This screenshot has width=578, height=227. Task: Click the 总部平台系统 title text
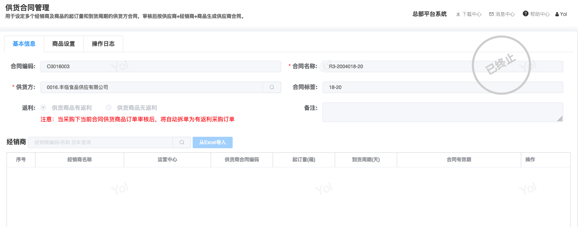point(429,14)
